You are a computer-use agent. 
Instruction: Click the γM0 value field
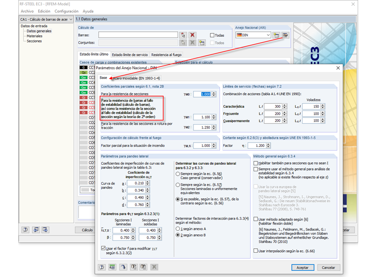coord(202,94)
